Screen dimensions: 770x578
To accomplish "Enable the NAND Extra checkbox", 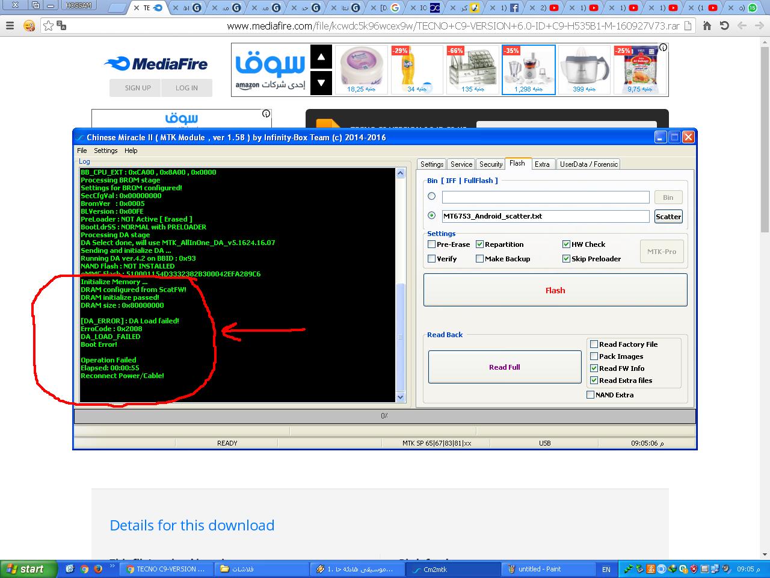I will click(590, 395).
